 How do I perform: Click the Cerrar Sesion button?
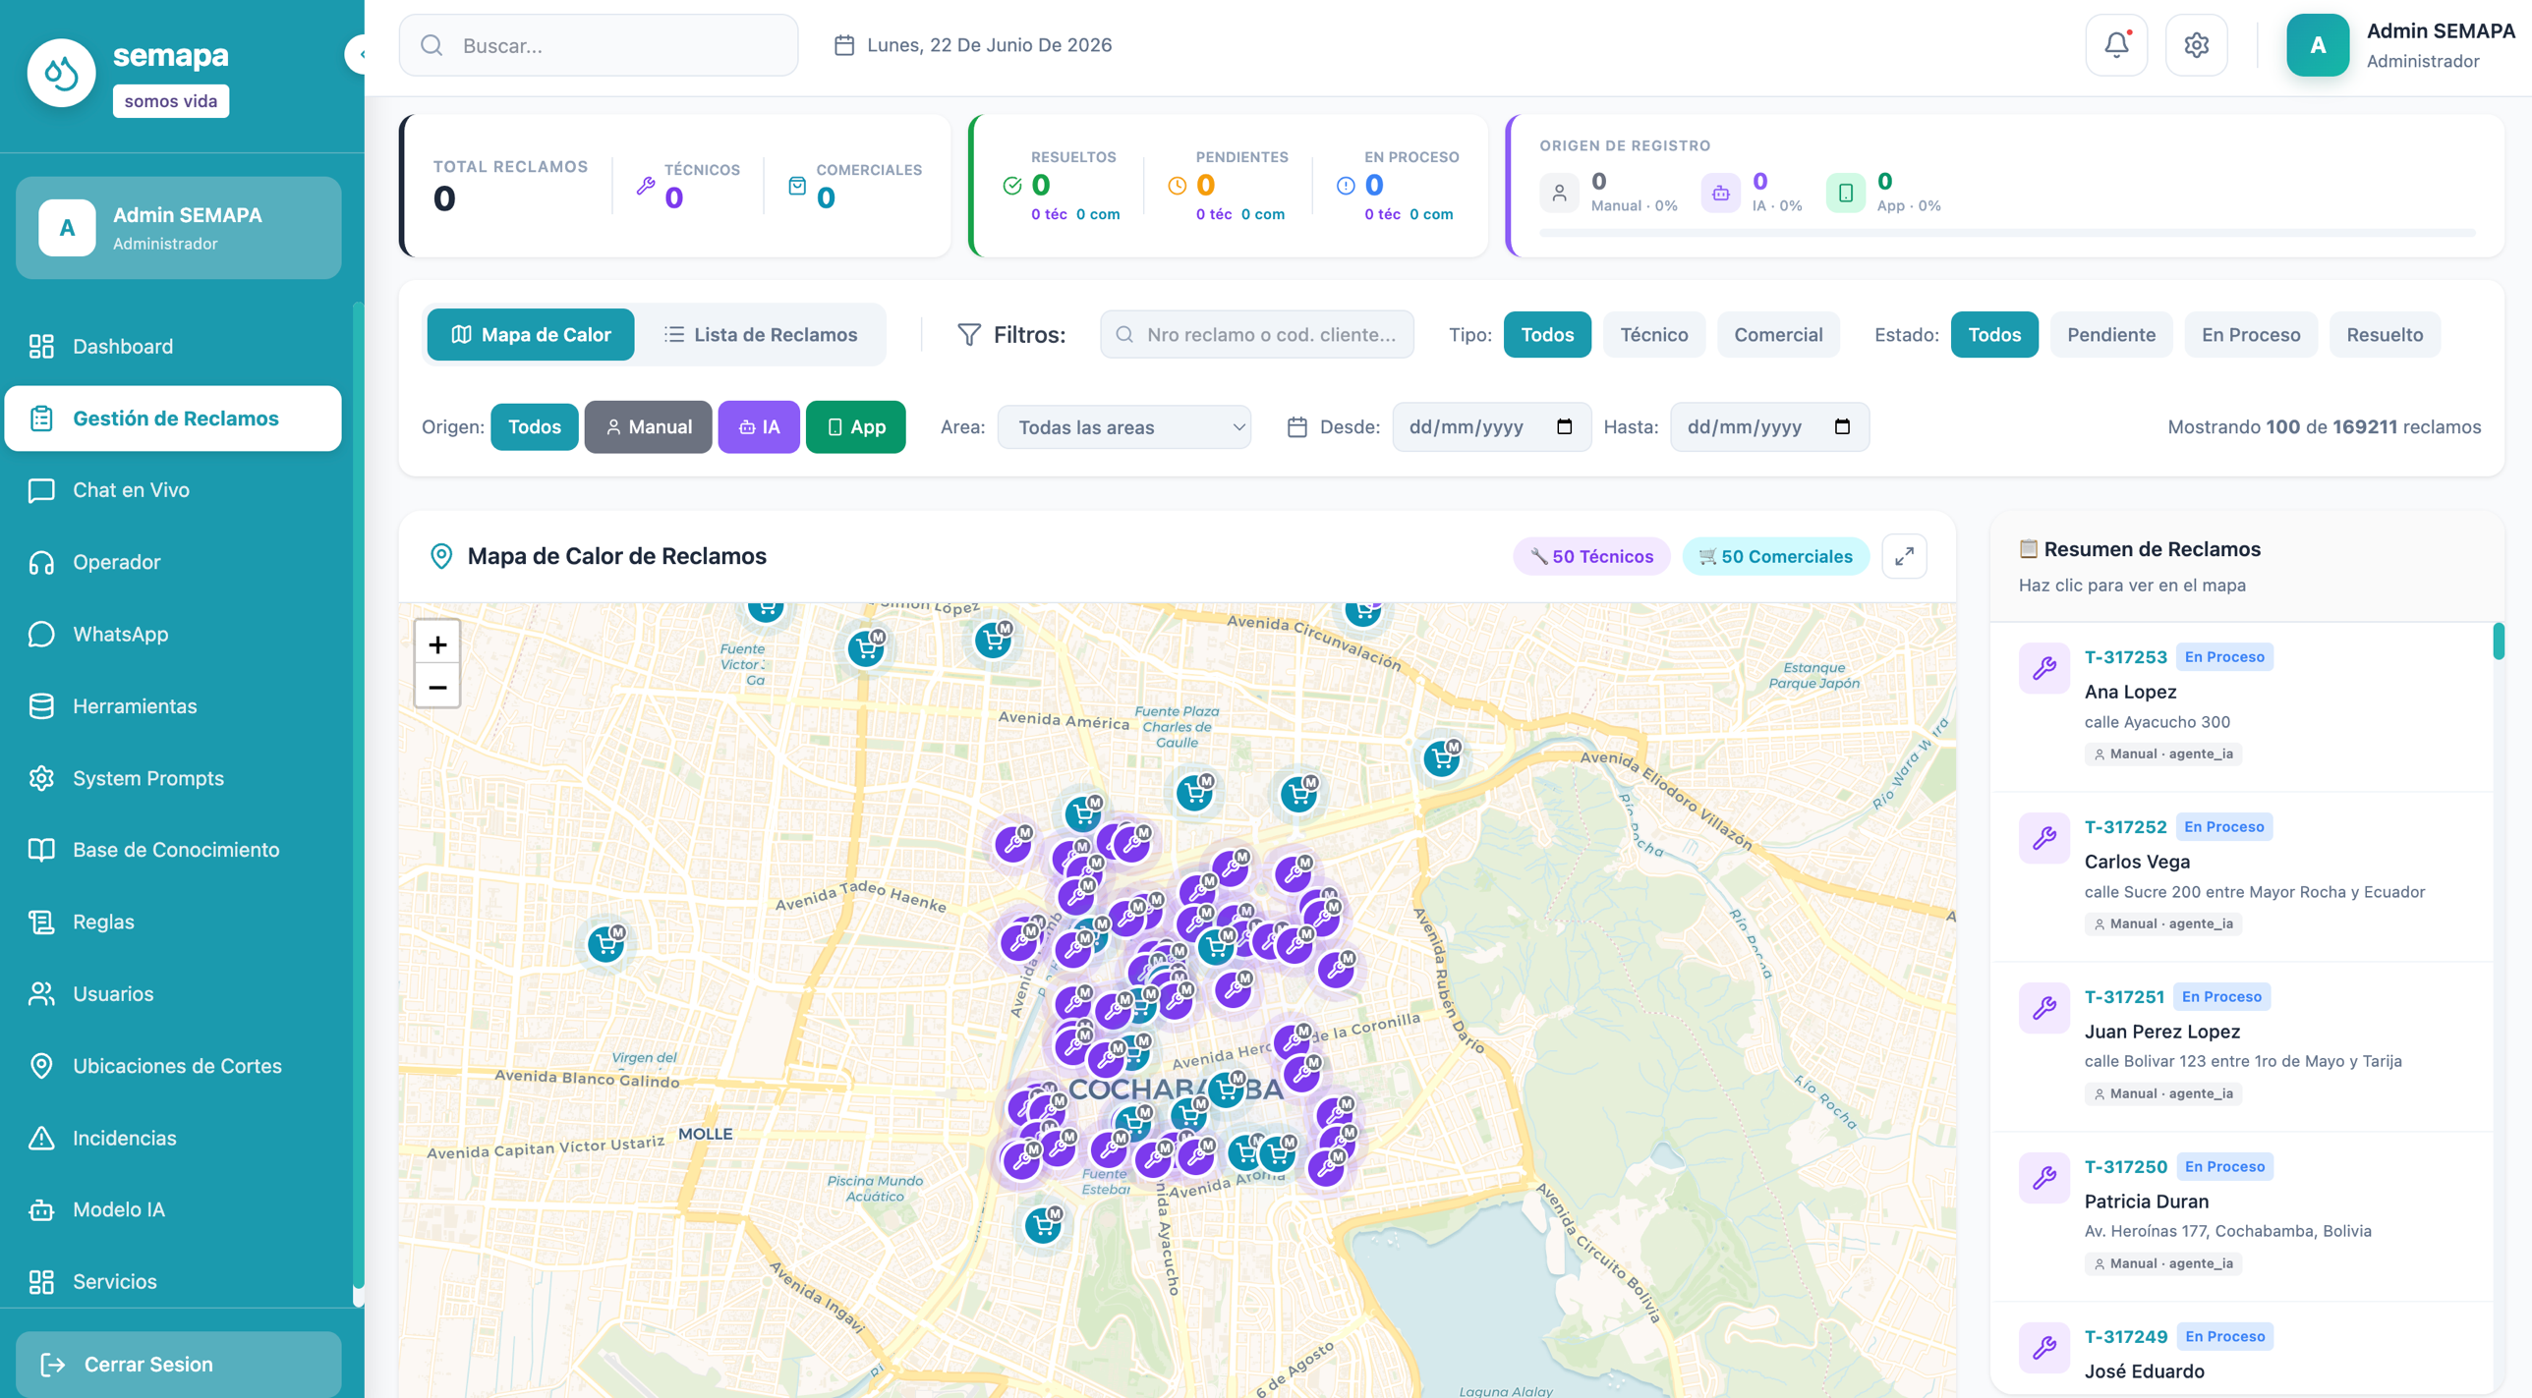pyautogui.click(x=179, y=1365)
